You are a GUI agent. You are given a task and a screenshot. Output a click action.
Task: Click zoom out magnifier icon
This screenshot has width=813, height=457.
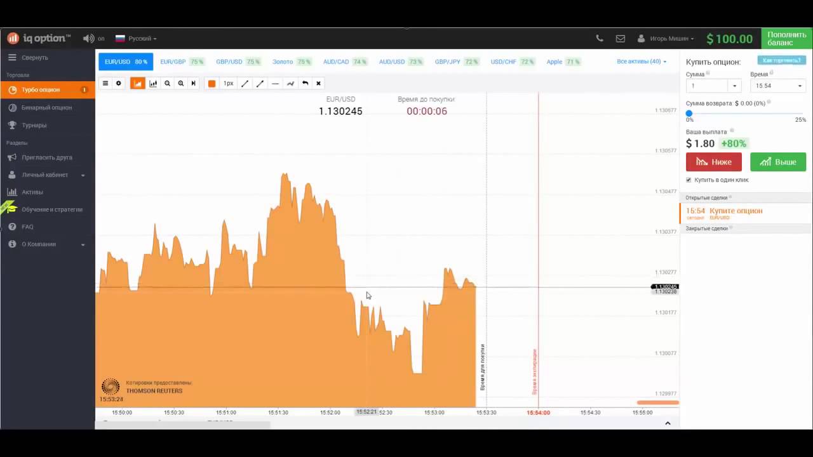(167, 83)
